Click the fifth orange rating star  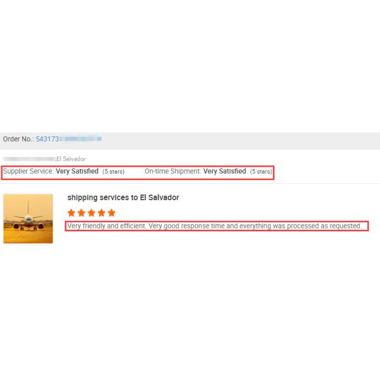111,213
